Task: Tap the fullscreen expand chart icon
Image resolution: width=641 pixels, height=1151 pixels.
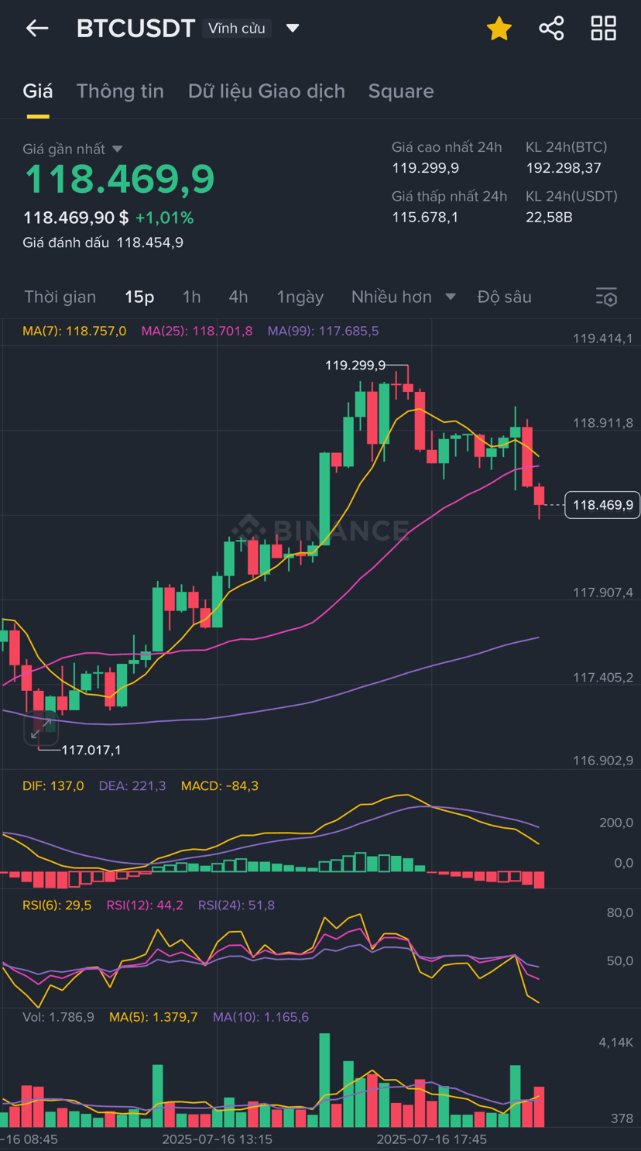Action: (41, 728)
